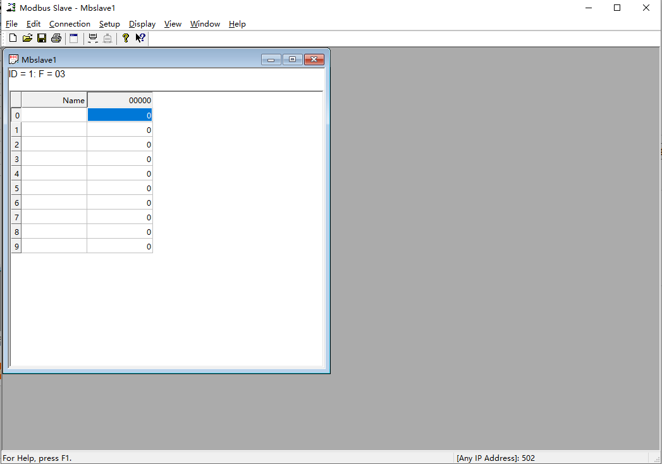Select the highlighted value cell in row 0
The image size is (662, 464).
coord(120,115)
